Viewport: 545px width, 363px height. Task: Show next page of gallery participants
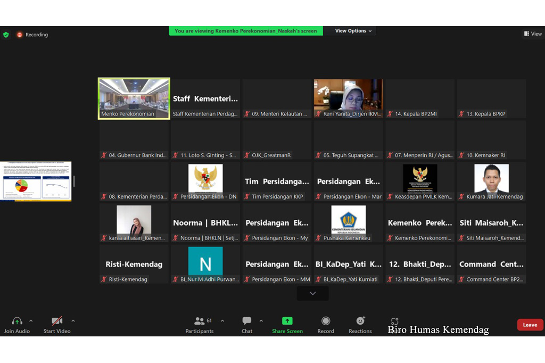coord(312,293)
